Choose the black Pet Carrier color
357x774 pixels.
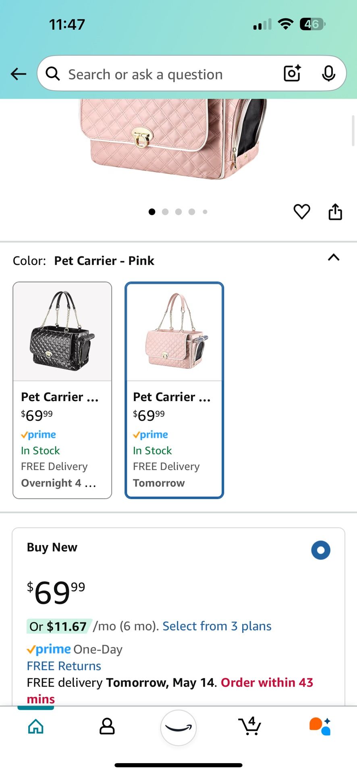[62, 390]
